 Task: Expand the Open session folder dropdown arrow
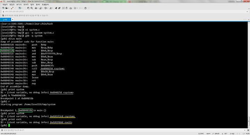pos(8,8)
